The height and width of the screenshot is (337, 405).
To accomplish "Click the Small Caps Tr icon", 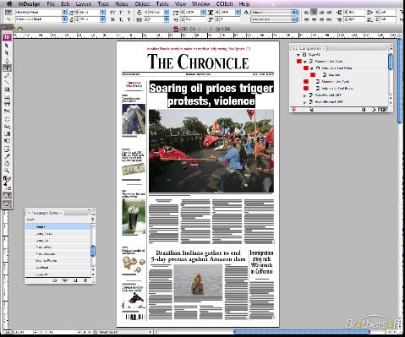I will (x=112, y=19).
